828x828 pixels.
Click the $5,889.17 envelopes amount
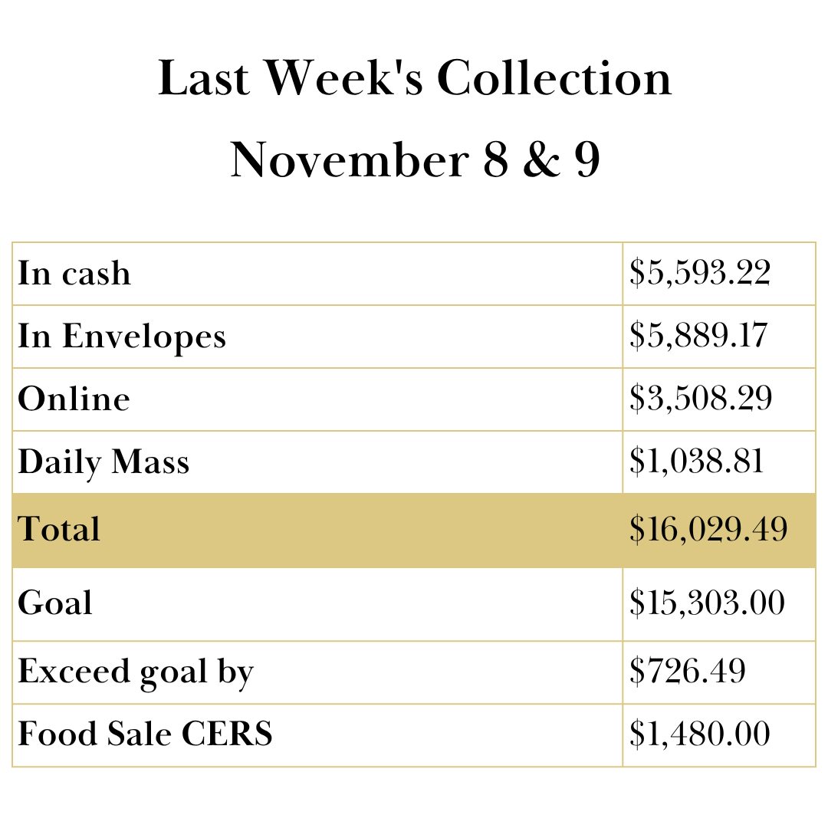[x=698, y=337]
